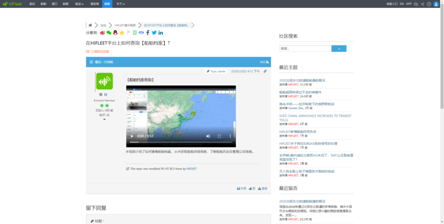Mute the video volume
444x224 pixels.
click(208, 136)
